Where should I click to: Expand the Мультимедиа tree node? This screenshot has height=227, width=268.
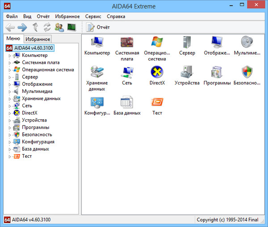point(9,92)
